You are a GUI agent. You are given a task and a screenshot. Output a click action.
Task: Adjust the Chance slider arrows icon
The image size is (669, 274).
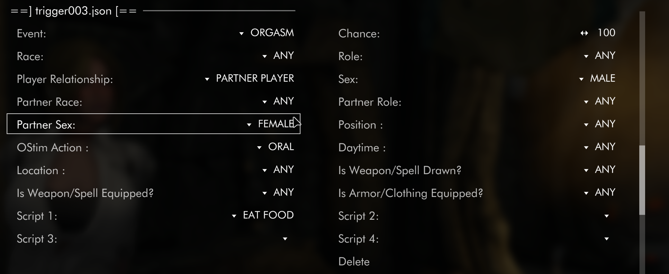[584, 33]
